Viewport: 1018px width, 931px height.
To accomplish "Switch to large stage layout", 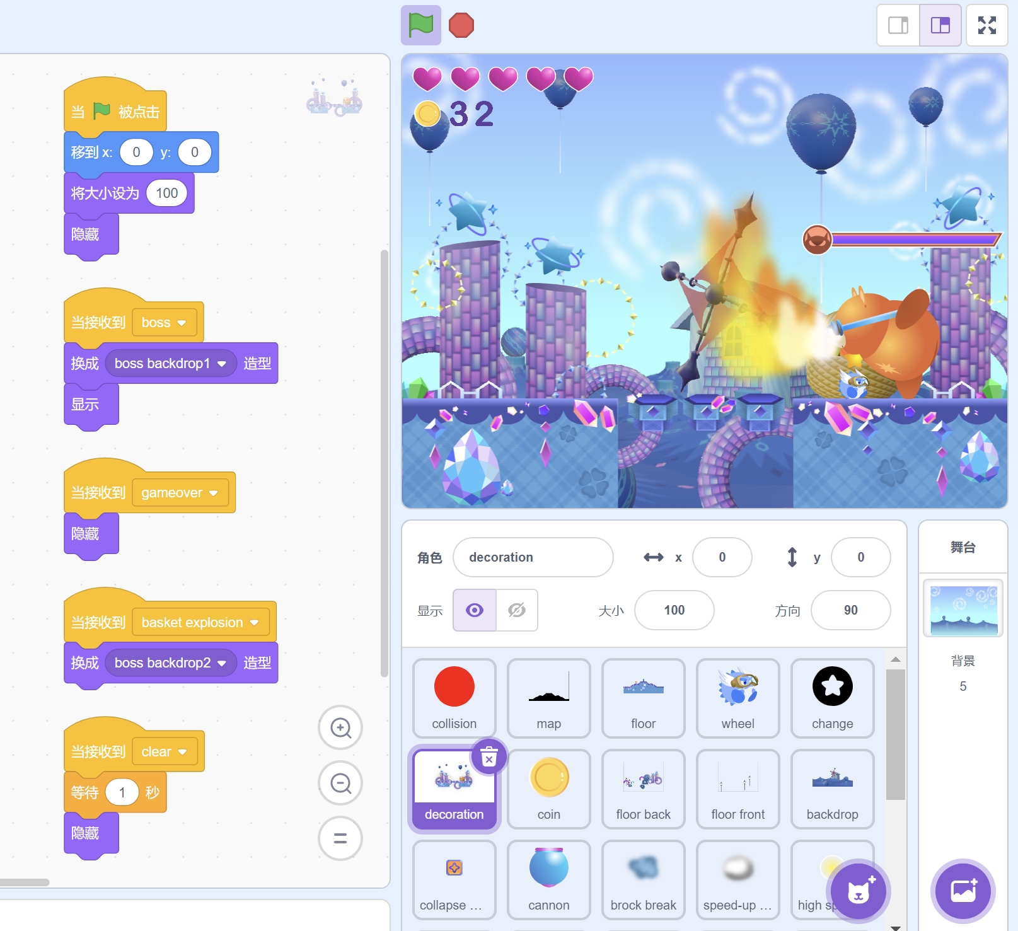I will (940, 26).
